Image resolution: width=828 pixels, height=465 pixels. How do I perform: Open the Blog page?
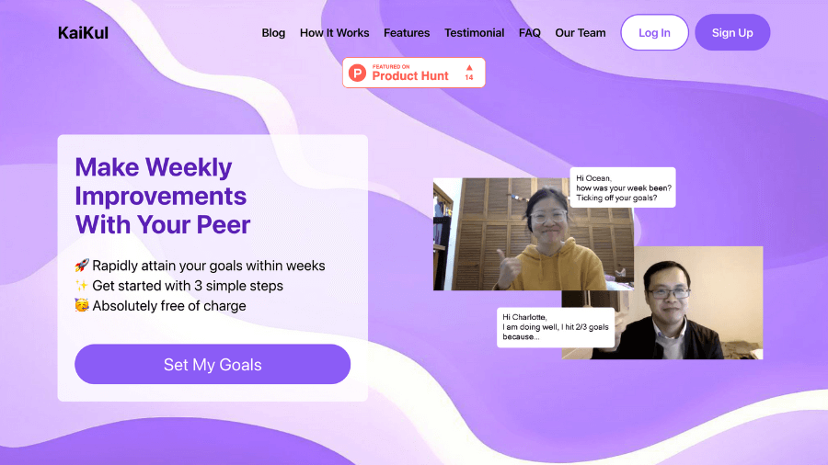pyautogui.click(x=273, y=33)
